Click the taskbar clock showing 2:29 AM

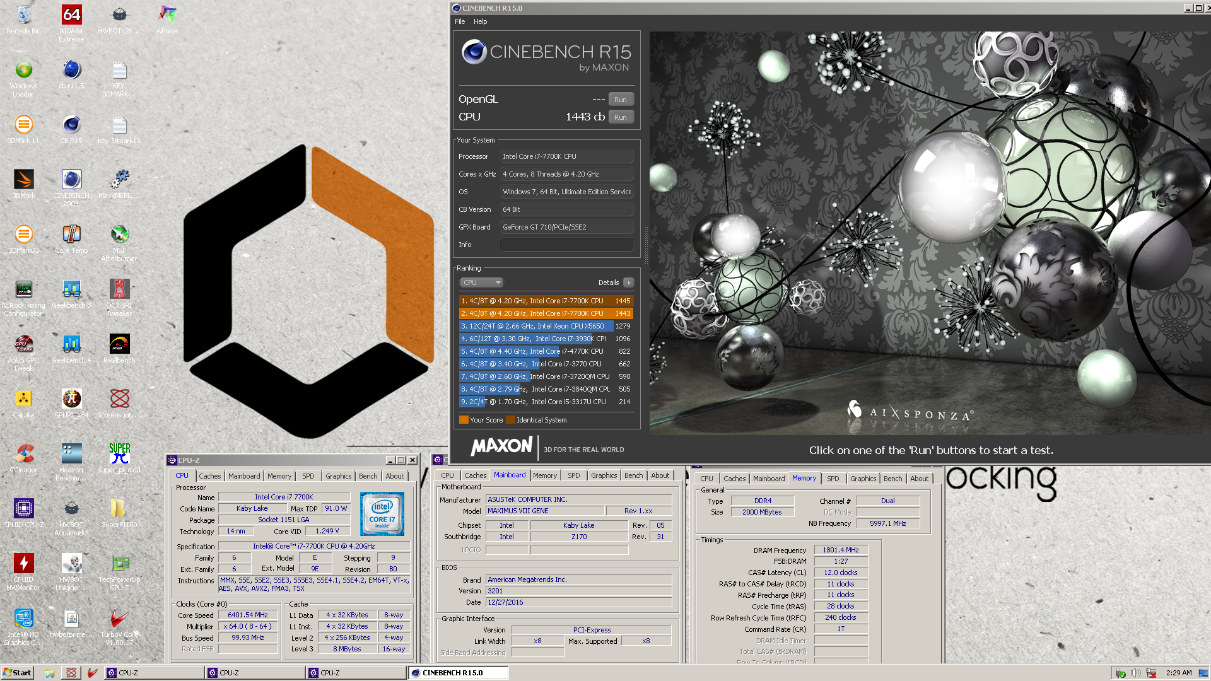tap(1179, 673)
